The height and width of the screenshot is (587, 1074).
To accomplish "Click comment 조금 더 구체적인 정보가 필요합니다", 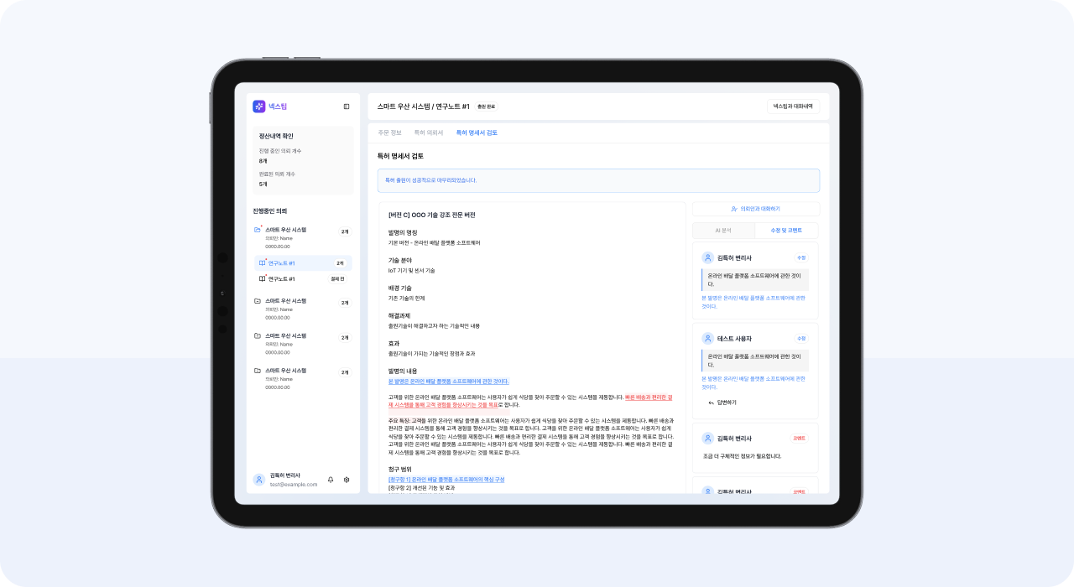I will 743,456.
